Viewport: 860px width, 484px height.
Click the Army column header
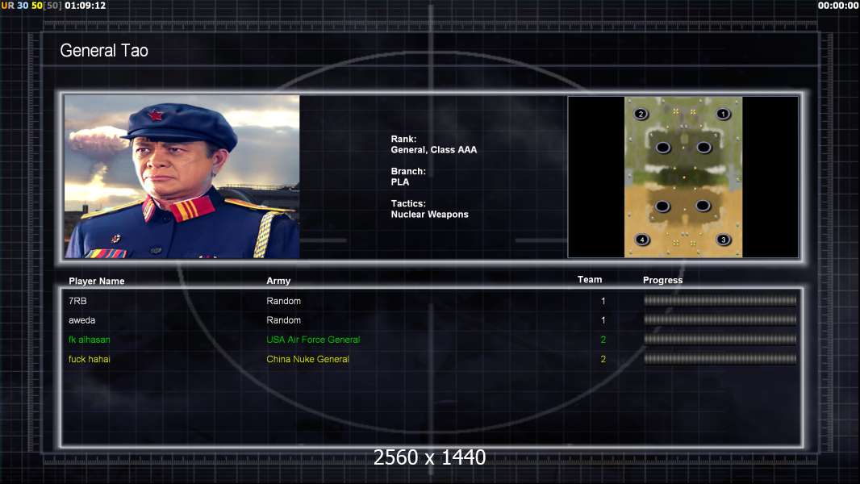[278, 281]
